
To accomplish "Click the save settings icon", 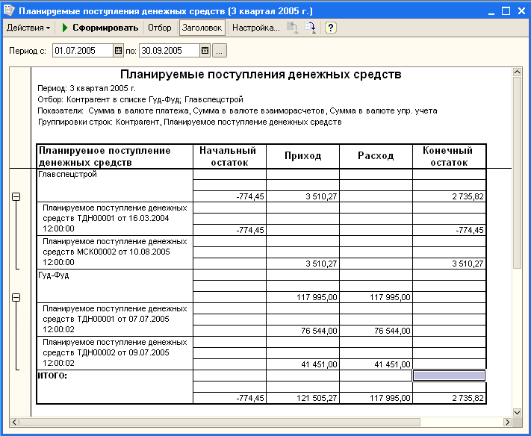I will (310, 28).
